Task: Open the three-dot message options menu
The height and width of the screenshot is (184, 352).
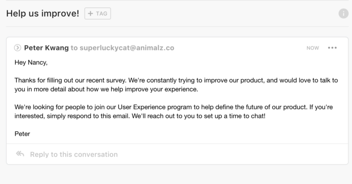Action: tap(332, 48)
